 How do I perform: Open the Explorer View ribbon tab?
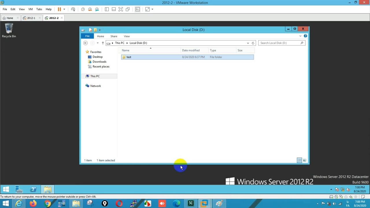click(127, 36)
